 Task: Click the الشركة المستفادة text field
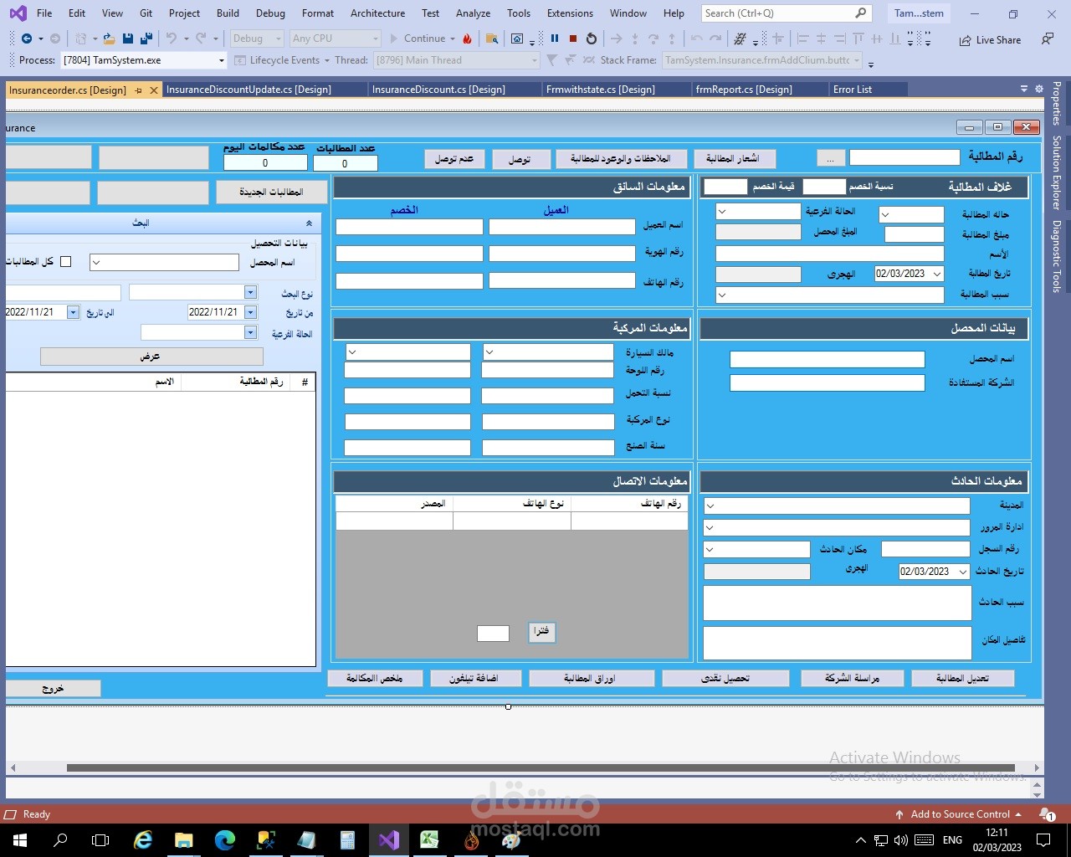828,382
